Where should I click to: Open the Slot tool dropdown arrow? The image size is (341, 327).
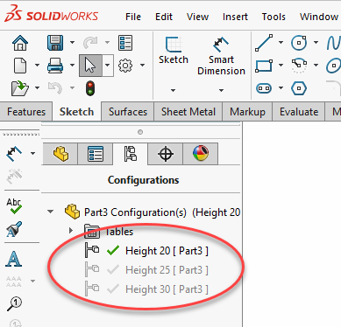(x=281, y=87)
